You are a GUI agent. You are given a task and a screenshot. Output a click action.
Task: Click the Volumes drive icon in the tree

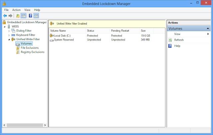coord(18,44)
